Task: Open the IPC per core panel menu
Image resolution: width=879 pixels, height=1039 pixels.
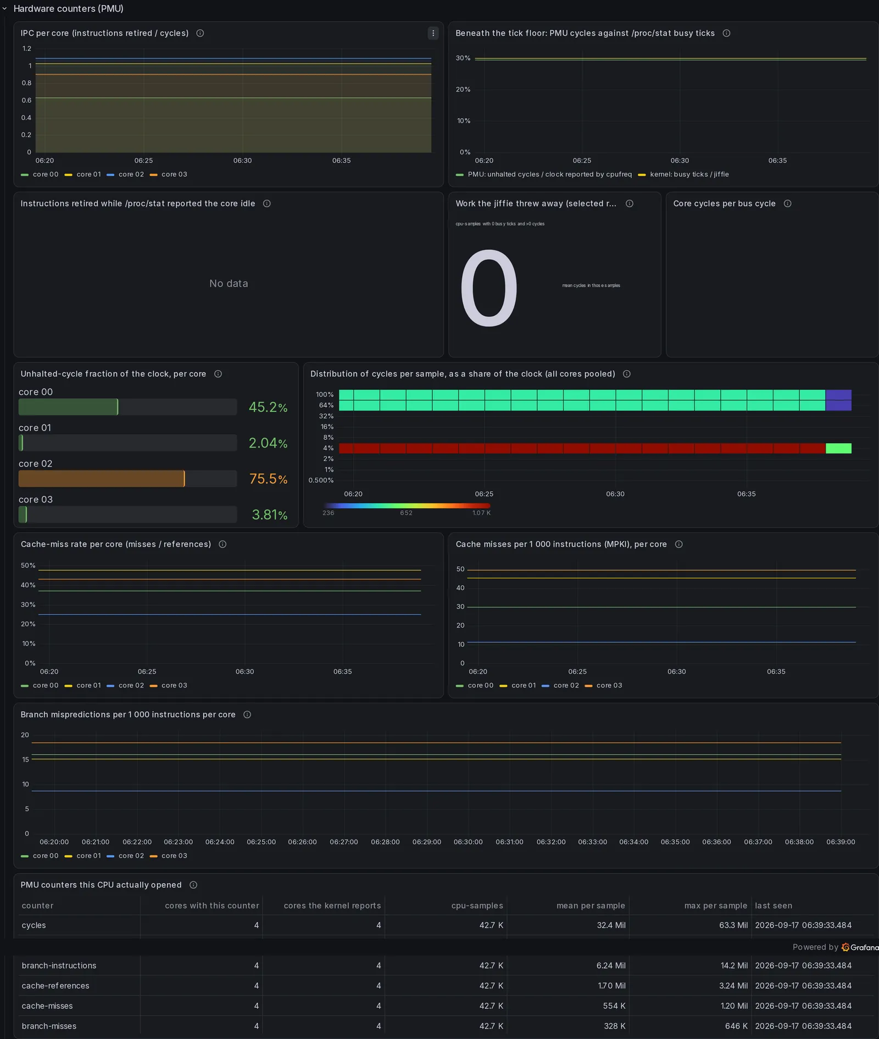Action: pos(433,33)
